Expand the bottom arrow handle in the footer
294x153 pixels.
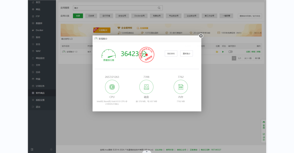147,152
